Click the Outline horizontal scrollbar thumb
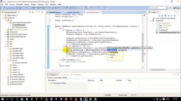The height and width of the screenshot is (101, 181). pyautogui.click(x=158, y=70)
